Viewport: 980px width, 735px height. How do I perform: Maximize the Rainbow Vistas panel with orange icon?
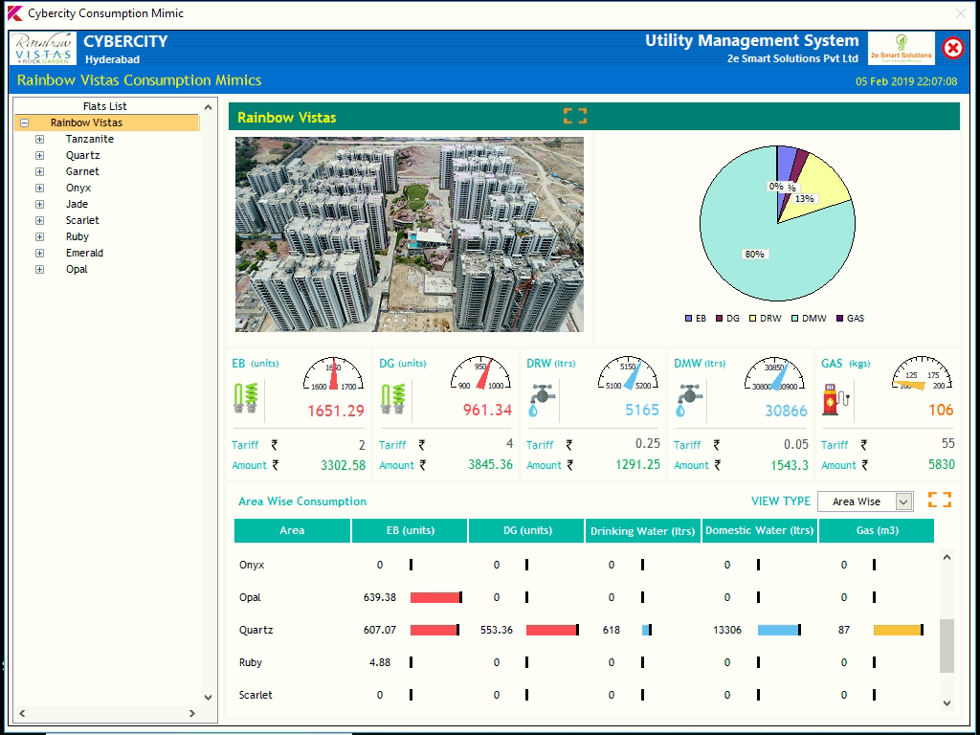(575, 116)
